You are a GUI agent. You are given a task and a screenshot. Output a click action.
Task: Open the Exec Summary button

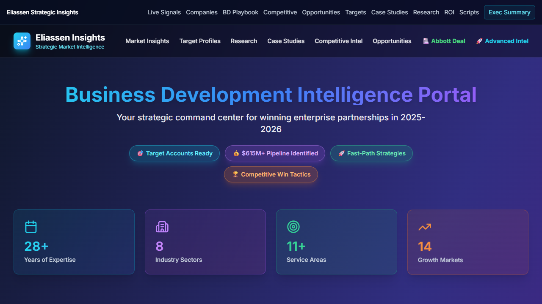click(x=509, y=12)
